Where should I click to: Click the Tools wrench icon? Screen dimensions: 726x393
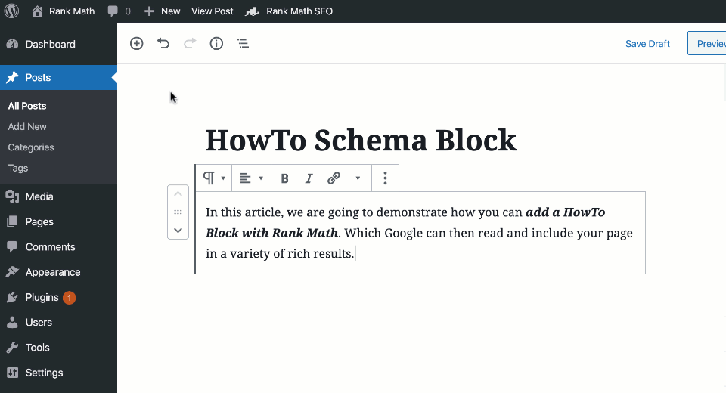click(13, 348)
